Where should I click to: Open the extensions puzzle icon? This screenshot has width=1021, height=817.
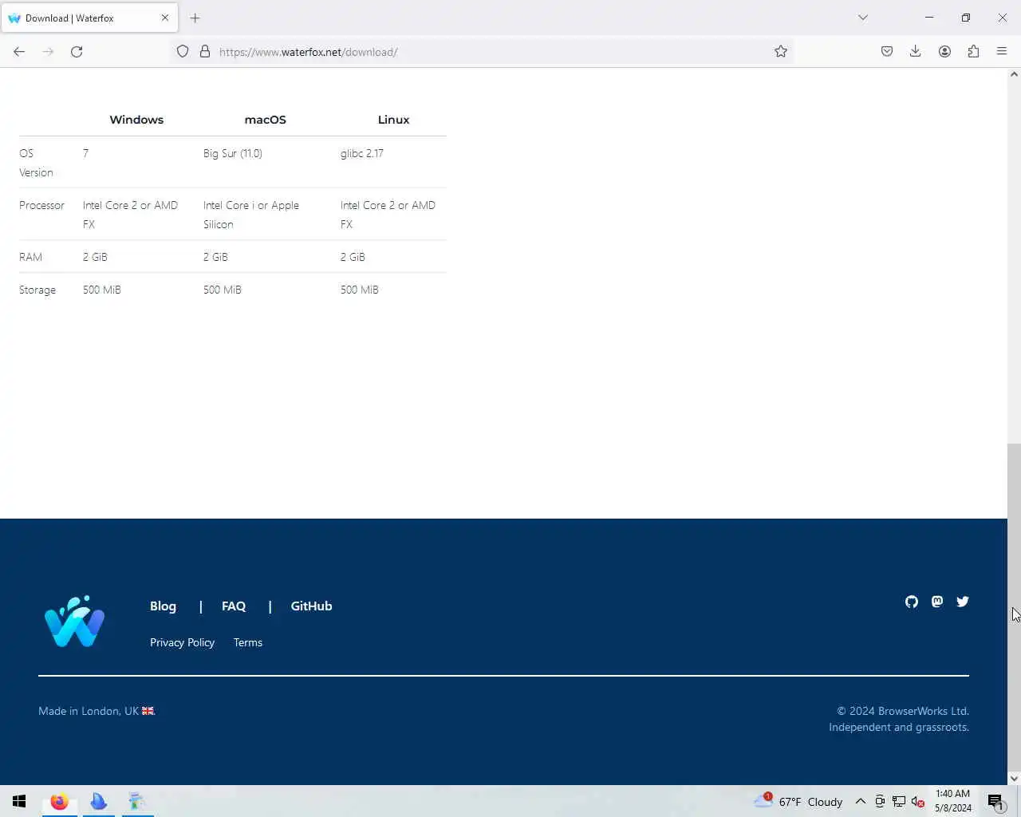click(973, 52)
